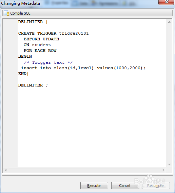Close the Changing Metadata dialog
The height and width of the screenshot is (193, 175).
coord(166,2)
